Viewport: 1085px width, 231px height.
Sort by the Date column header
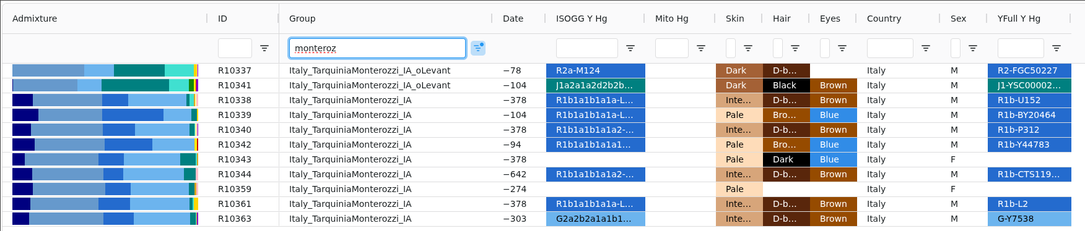click(x=513, y=19)
